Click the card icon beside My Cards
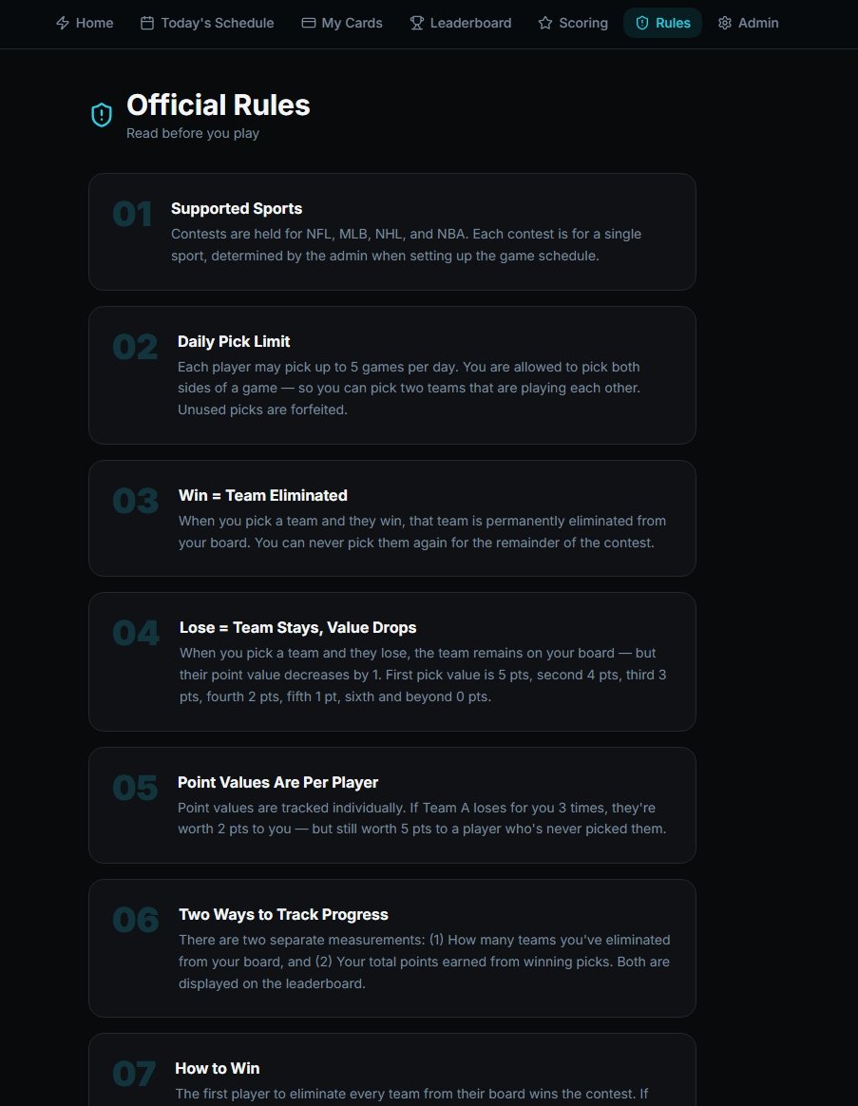The image size is (858, 1106). (x=309, y=23)
